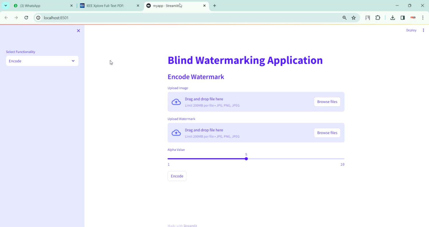Open the Streamlit three-dot main menu

(423, 30)
